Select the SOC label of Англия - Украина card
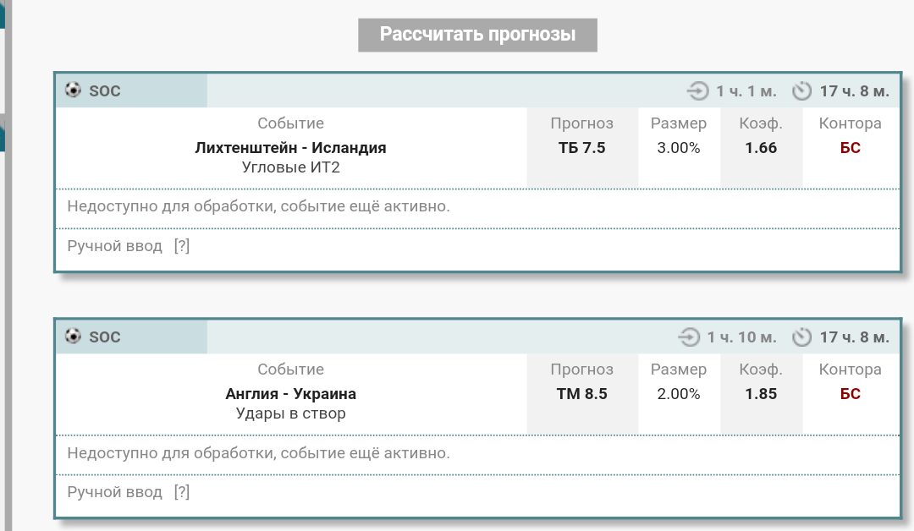Screen dimensions: 914x531 105,337
